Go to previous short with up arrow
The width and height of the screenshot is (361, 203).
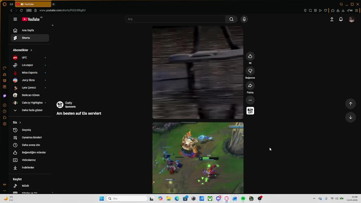tap(351, 104)
